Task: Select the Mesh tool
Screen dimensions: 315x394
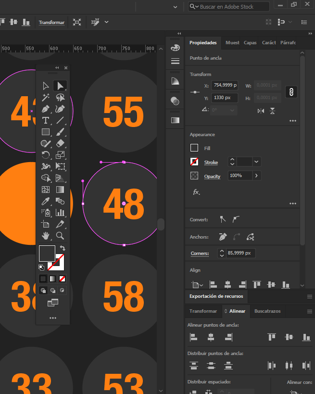Action: (x=46, y=190)
